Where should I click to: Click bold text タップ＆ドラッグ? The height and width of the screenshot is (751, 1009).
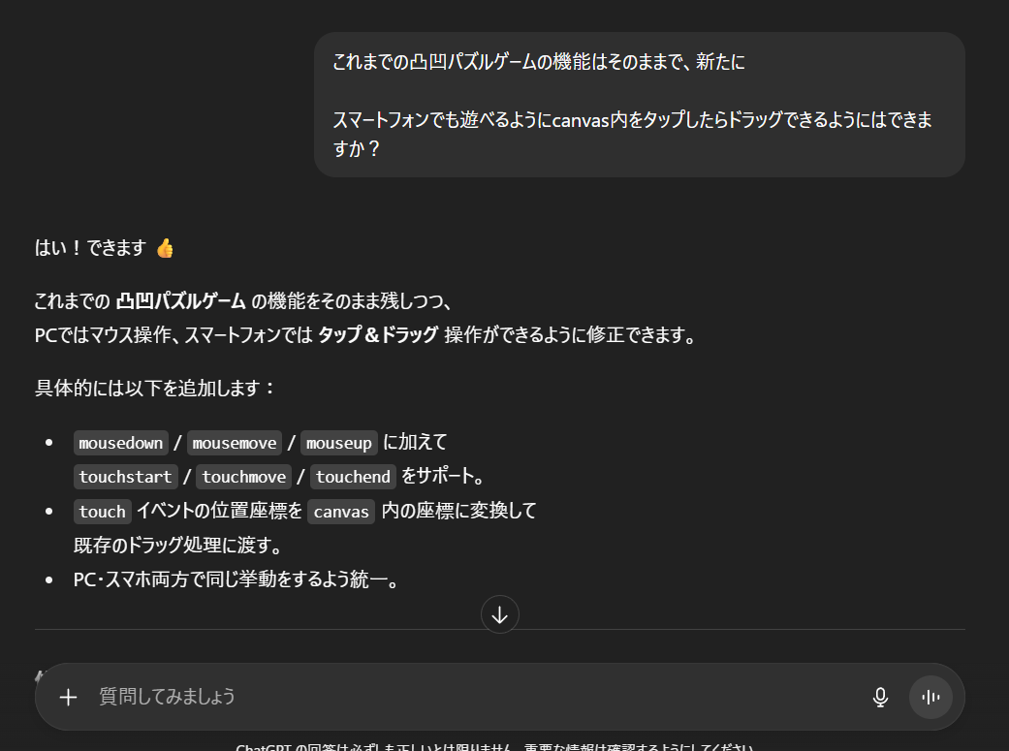(x=378, y=334)
